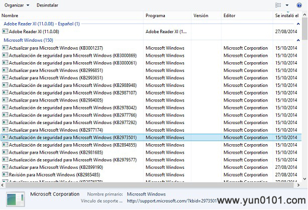Select Actualizar para Microsoft Windows (KB2899190)

click(56, 167)
